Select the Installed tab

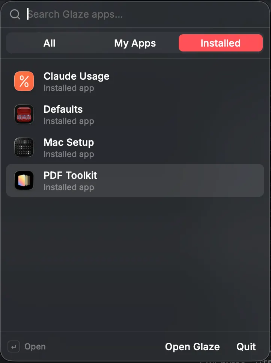pos(221,43)
